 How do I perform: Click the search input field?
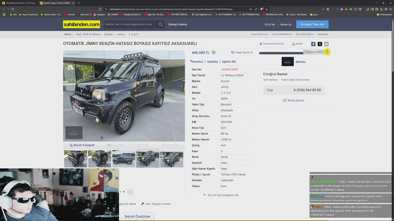point(131,24)
